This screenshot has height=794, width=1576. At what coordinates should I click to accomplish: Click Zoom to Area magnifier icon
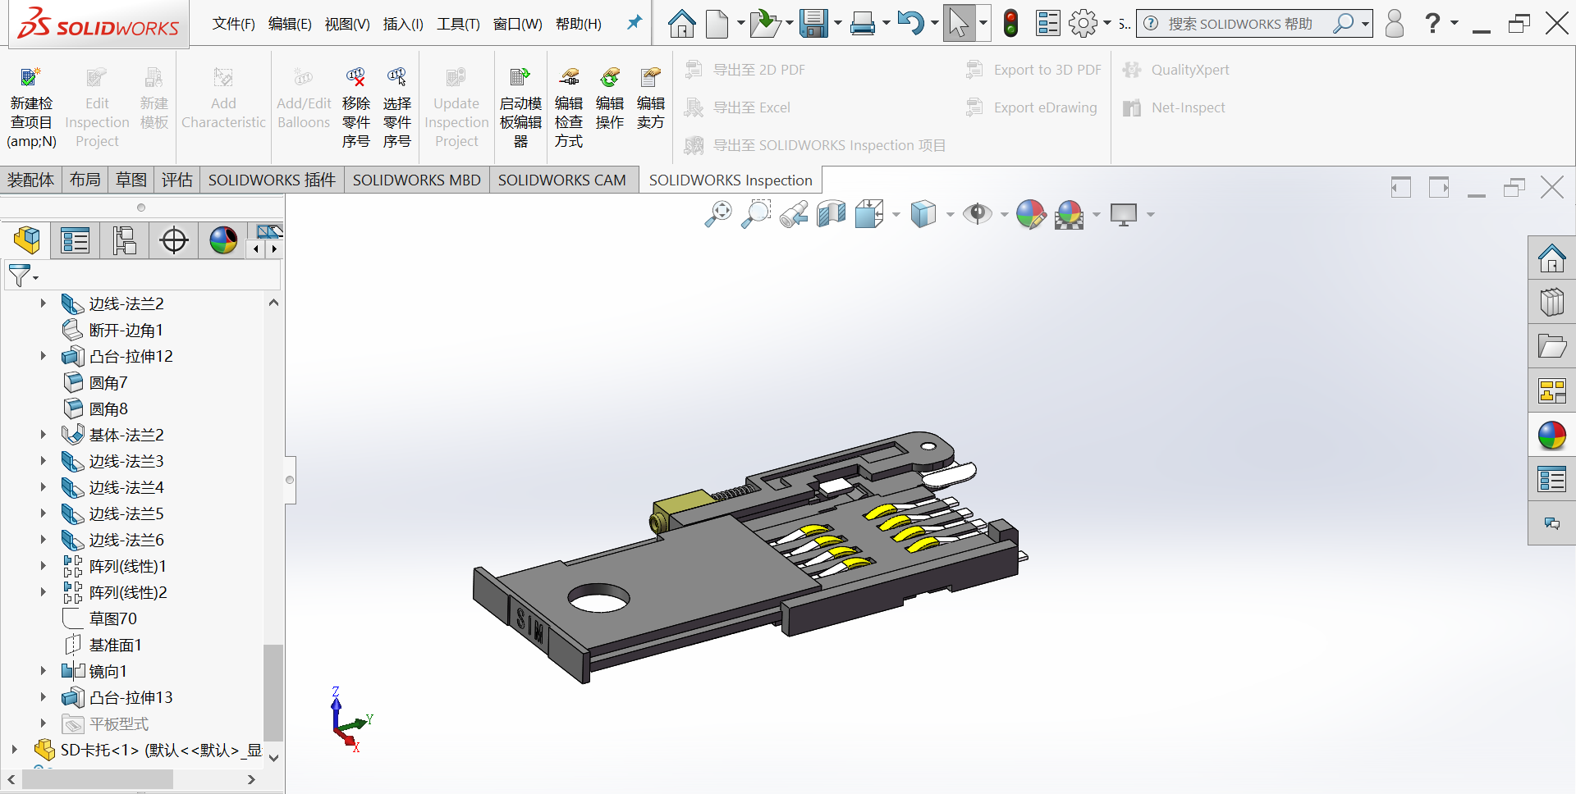pyautogui.click(x=756, y=214)
